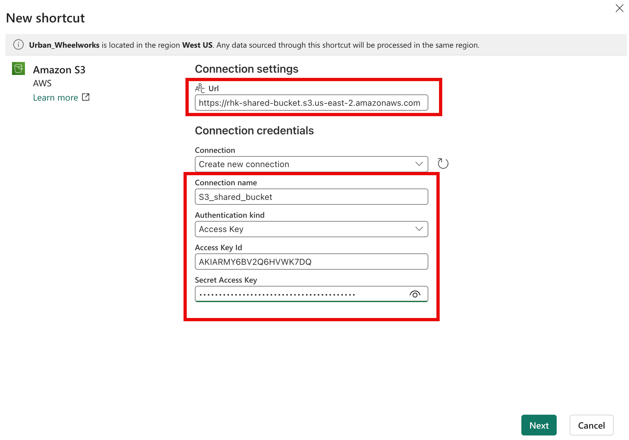
Task: Reveal the Secret Access Key with eye icon
Action: pyautogui.click(x=415, y=294)
